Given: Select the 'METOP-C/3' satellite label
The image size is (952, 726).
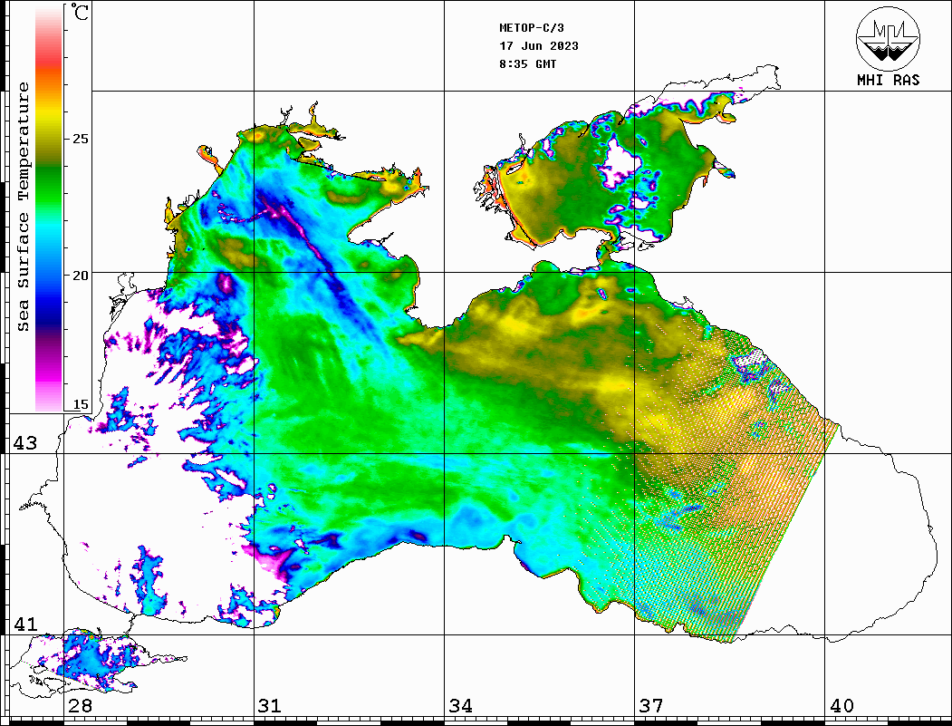Looking at the screenshot, I should 532,28.
